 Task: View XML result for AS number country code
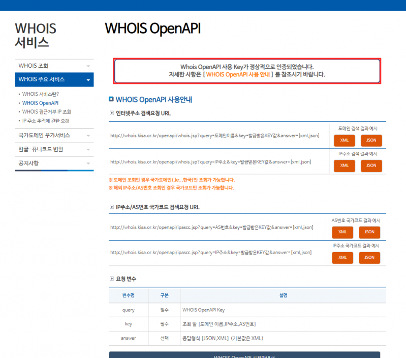pos(342,232)
